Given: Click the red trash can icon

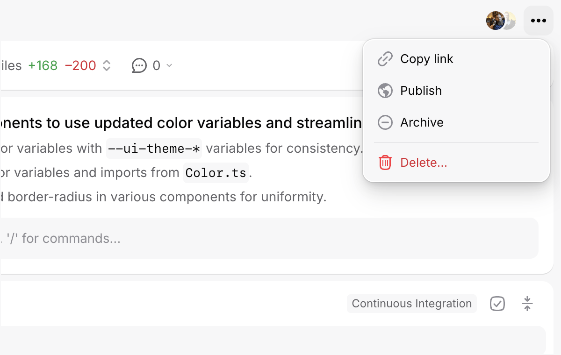Looking at the screenshot, I should tap(385, 163).
